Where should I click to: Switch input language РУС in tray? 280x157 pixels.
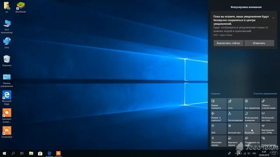point(255,154)
